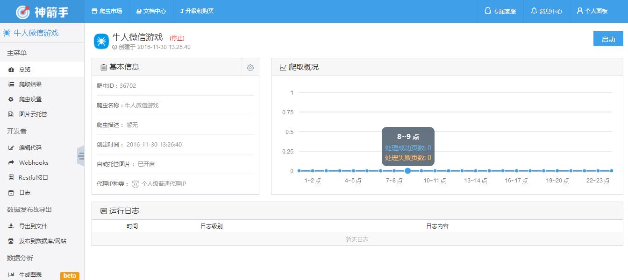Open 生成图表 beta feature
The height and width of the screenshot is (280, 628).
30,275
